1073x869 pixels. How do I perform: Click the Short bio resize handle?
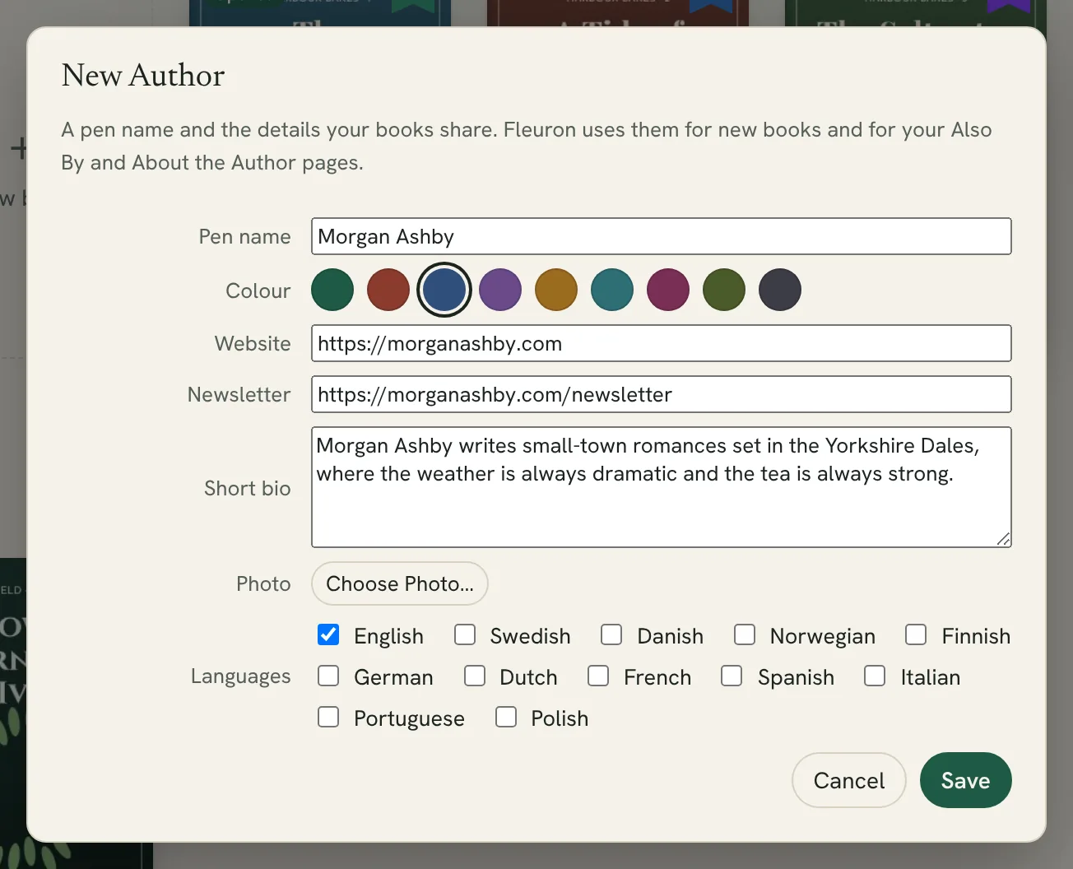1003,539
